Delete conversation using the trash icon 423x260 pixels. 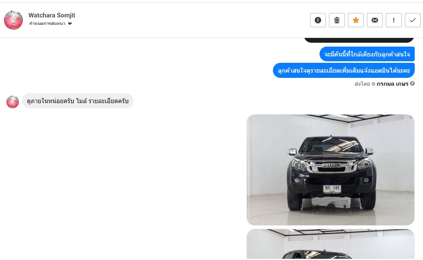337,20
